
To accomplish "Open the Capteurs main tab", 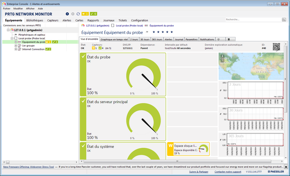I will click(53, 20).
